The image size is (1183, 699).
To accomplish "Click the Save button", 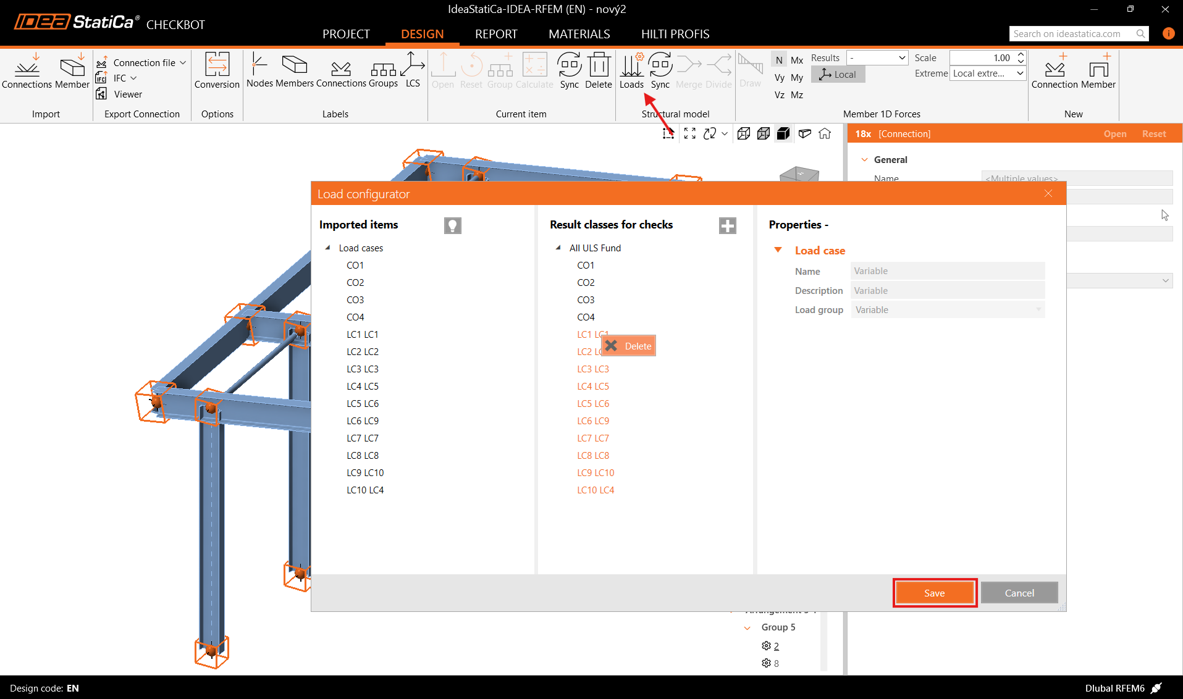I will coord(934,593).
